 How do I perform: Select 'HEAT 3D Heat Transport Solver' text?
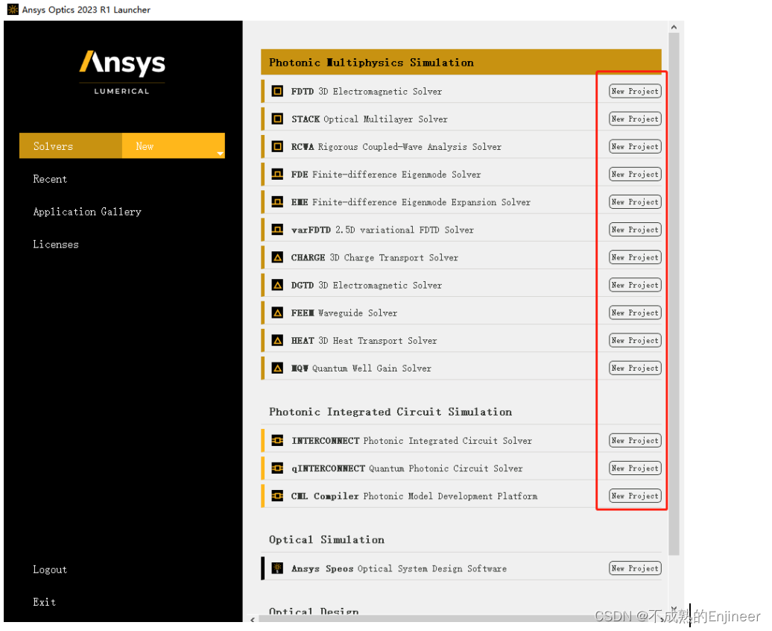[364, 340]
